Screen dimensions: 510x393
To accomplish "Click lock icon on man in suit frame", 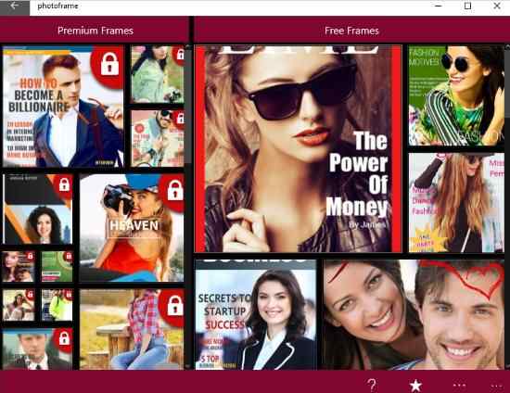I will [x=64, y=338].
